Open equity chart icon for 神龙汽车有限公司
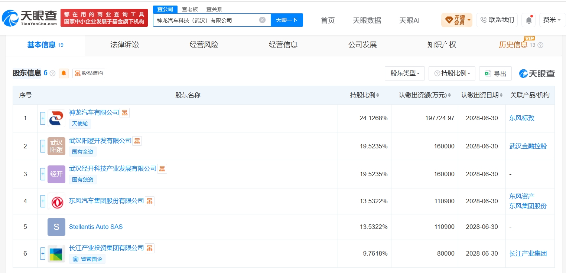This screenshot has width=566, height=273. [x=125, y=113]
